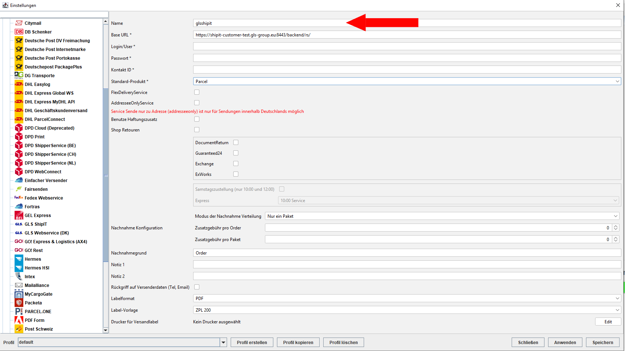Viewport: 625px width, 351px height.
Task: Click the Profil löschen button
Action: (343, 342)
